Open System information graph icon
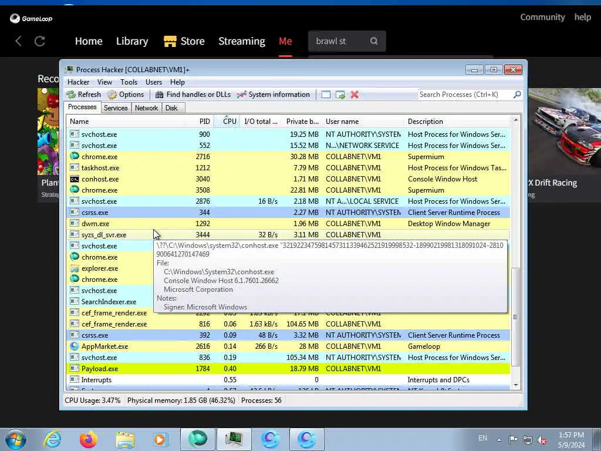This screenshot has width=601, height=451. click(241, 95)
